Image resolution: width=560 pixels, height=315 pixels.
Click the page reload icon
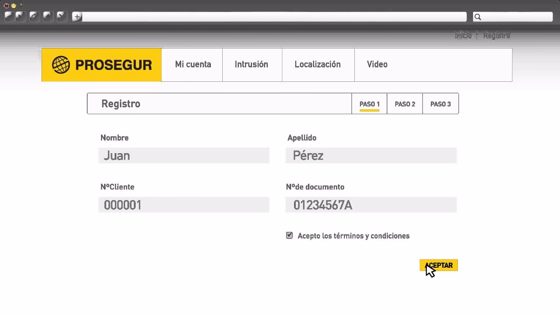(x=35, y=17)
